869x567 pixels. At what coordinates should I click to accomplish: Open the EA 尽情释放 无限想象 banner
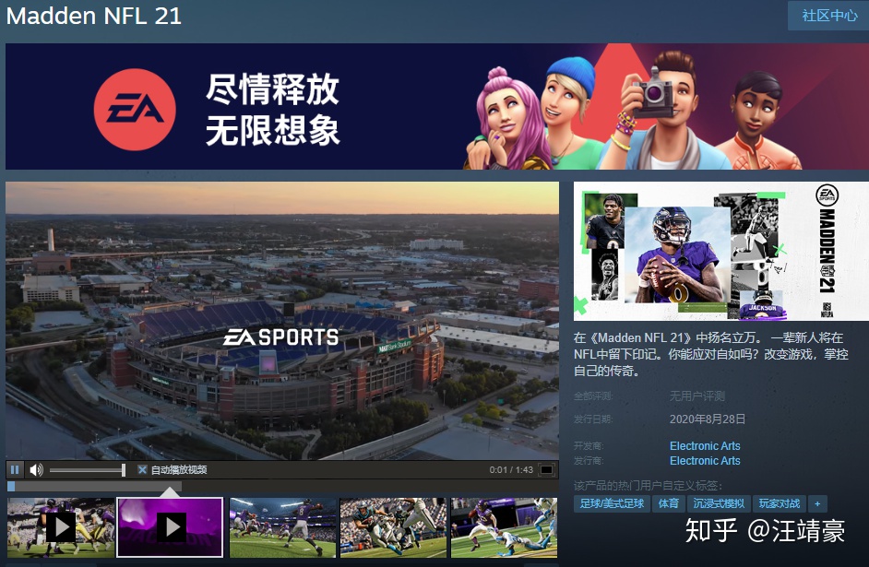tap(437, 106)
